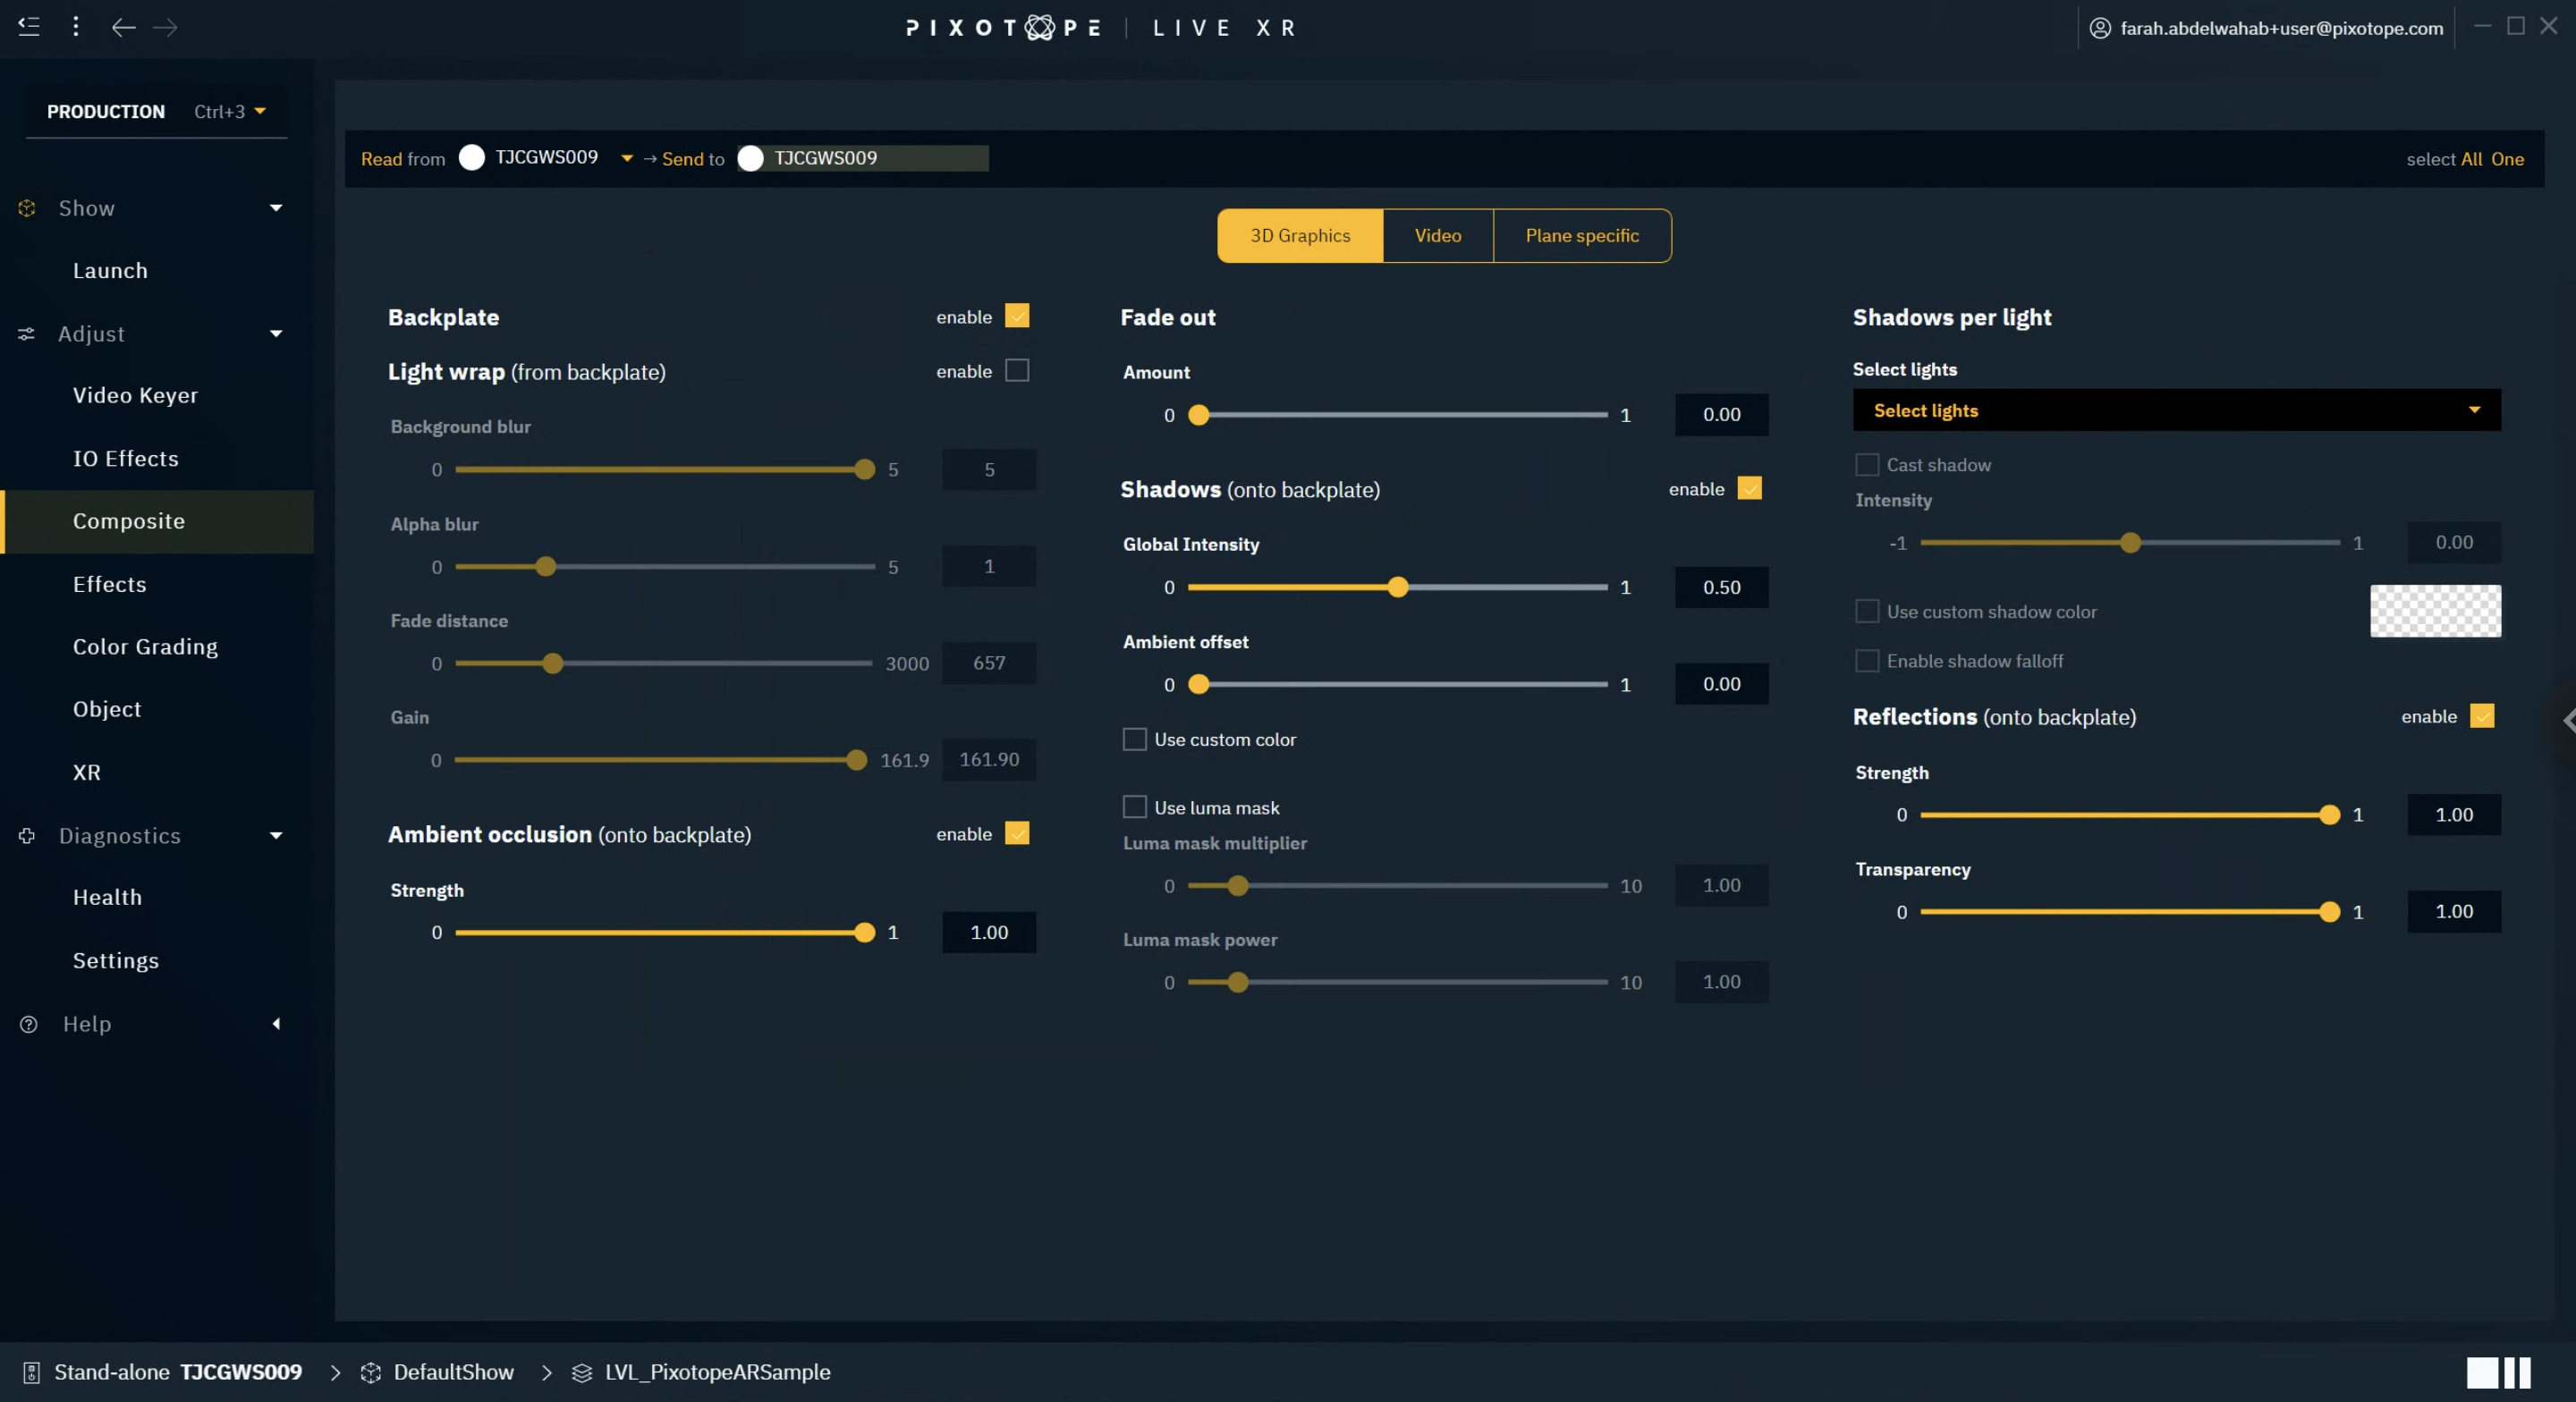The image size is (2576, 1402).
Task: Expand the right side panel arrow
Action: pyautogui.click(x=2568, y=720)
